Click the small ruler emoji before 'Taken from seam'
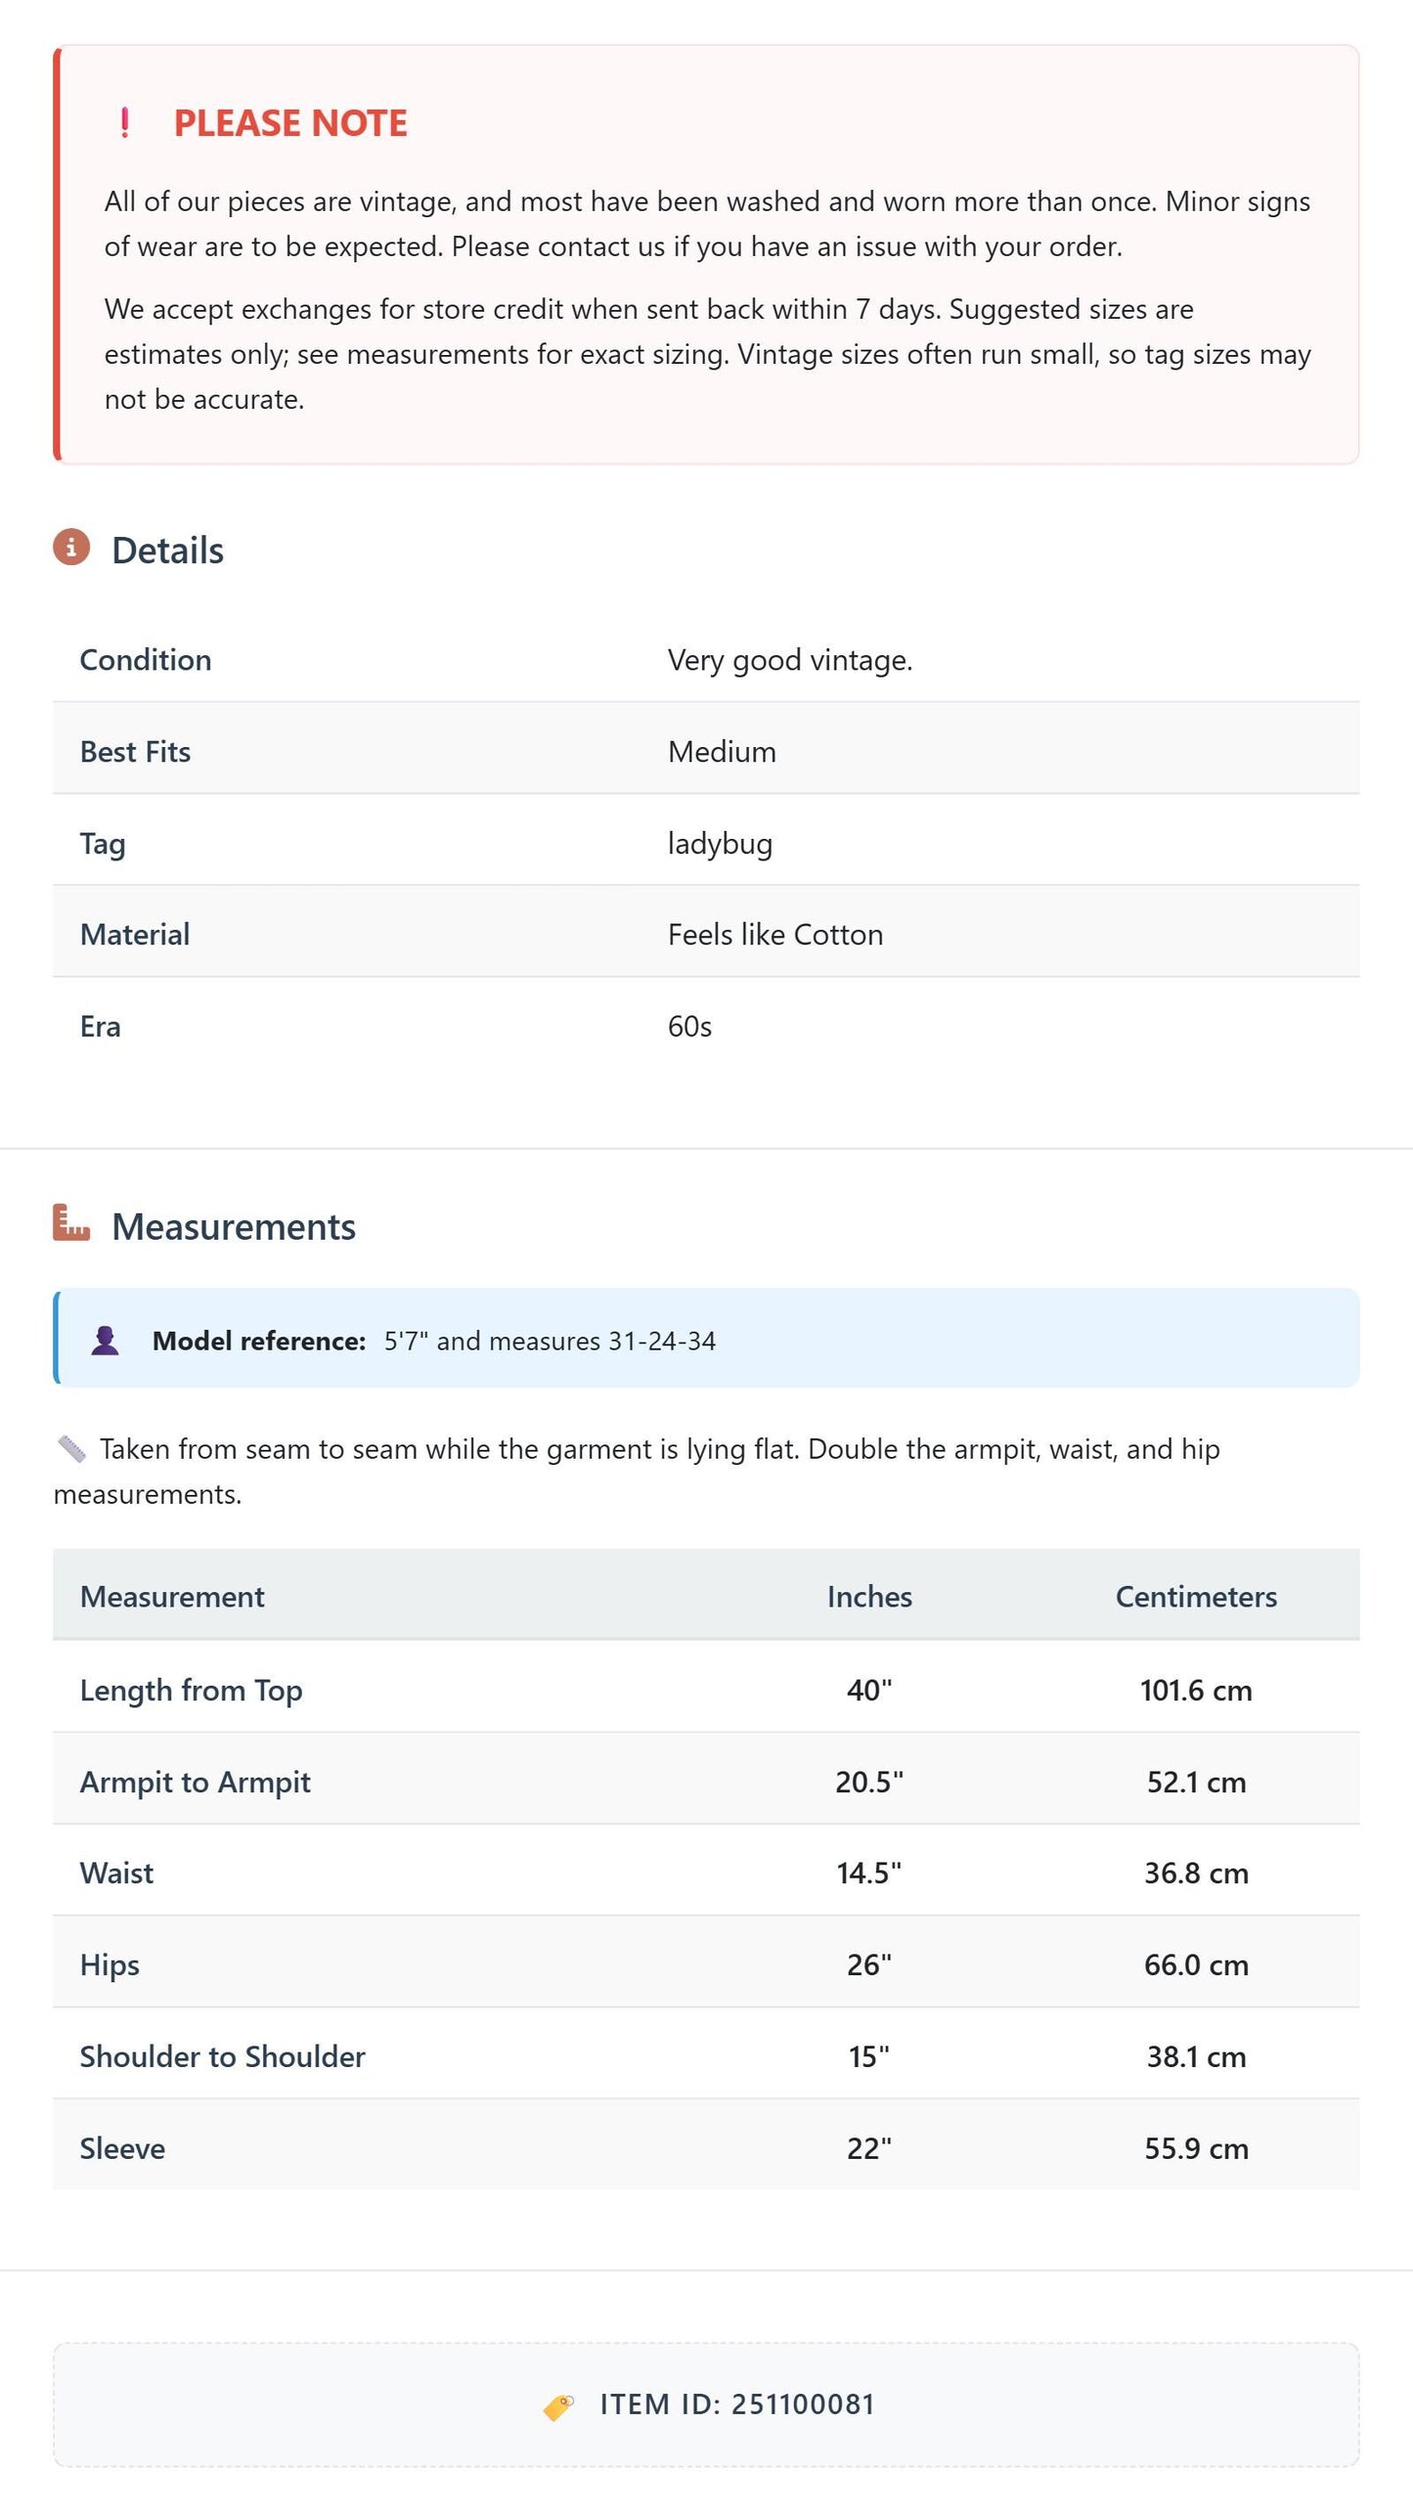Screen dimensions: 1413x2513 point(71,1448)
